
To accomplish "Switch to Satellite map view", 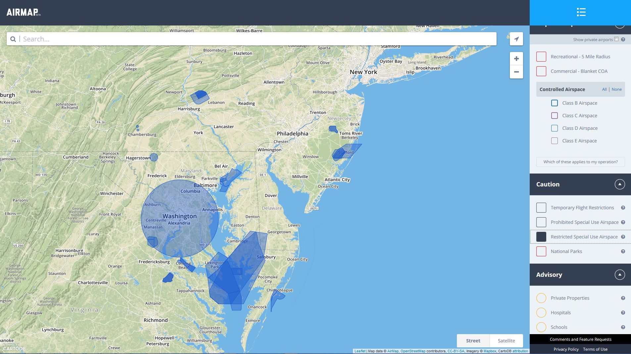I will pyautogui.click(x=506, y=340).
